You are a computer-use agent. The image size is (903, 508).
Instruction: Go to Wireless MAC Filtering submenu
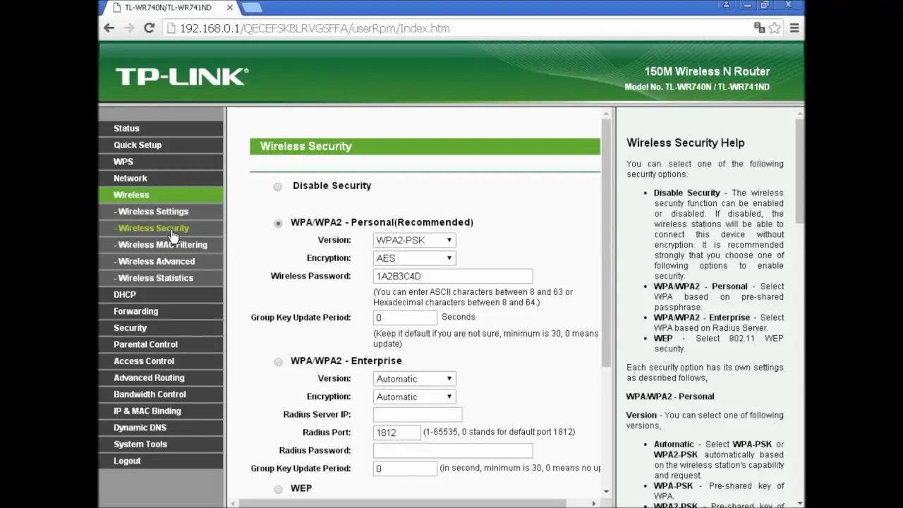pyautogui.click(x=161, y=245)
